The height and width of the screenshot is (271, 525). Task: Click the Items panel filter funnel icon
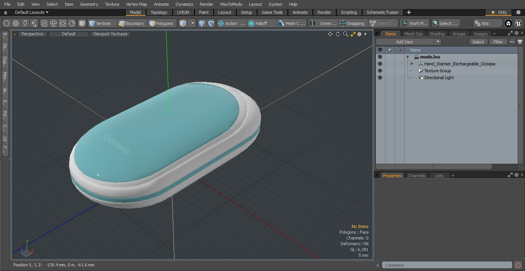pos(520,42)
